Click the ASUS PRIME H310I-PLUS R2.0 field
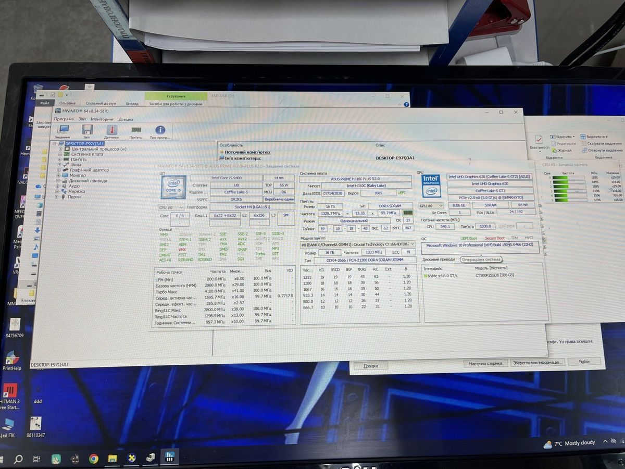 (355, 178)
